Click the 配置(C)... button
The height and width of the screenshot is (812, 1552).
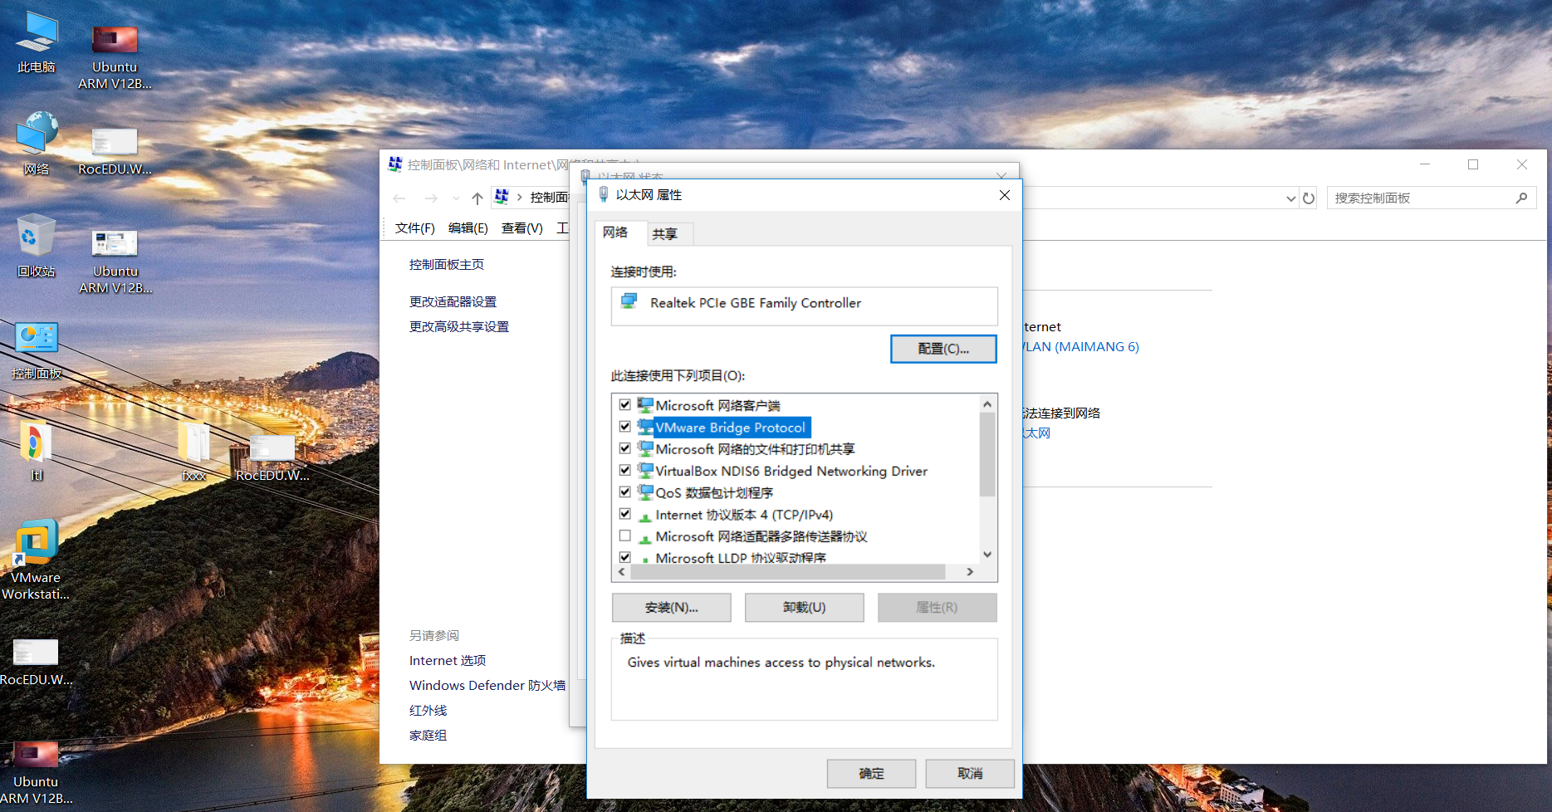pos(943,349)
